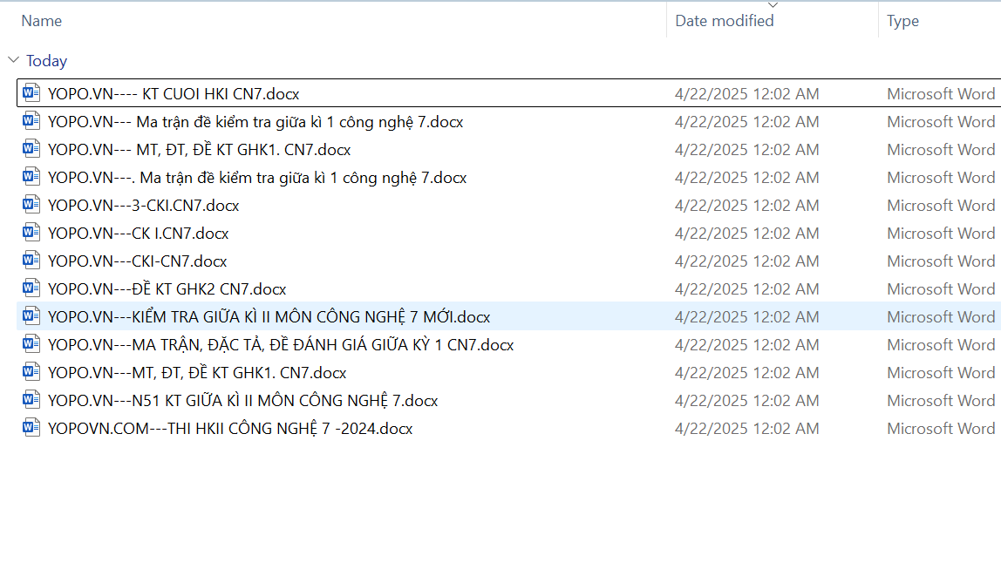The image size is (1001, 583).
Task: Select YOPO.VN---. Ma trận đề kiểm tra file
Action: (257, 178)
